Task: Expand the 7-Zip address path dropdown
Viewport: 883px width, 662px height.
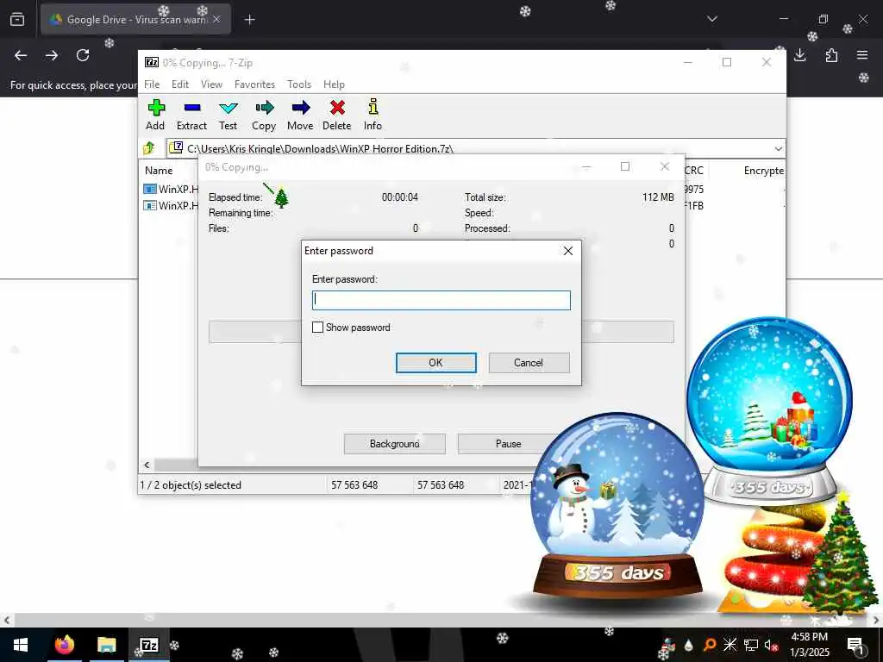Action: click(x=779, y=148)
